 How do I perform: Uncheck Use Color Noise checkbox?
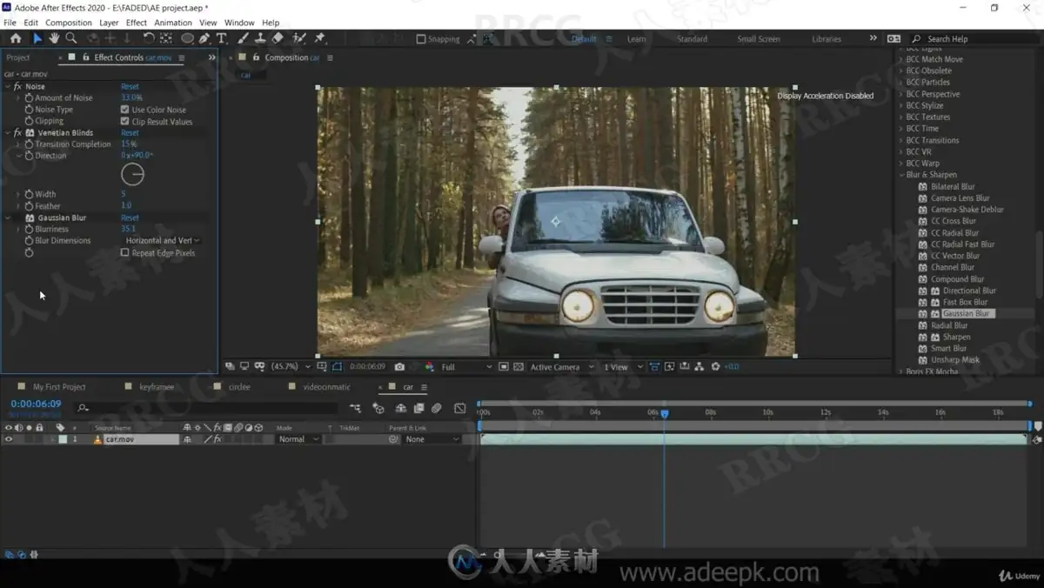[124, 110]
